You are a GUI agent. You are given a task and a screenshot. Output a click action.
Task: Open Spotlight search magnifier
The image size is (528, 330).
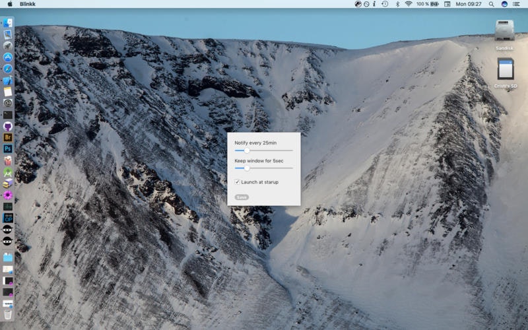pos(491,4)
